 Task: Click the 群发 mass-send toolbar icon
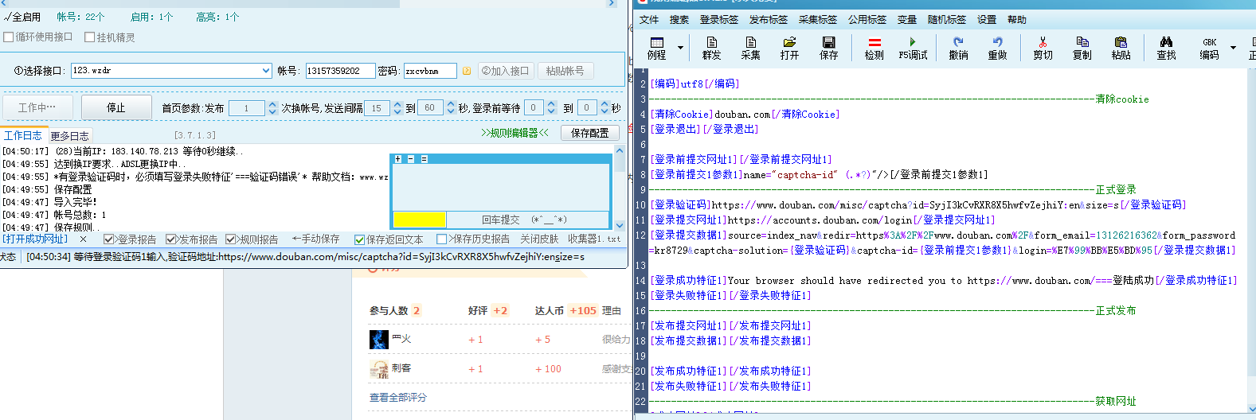[x=711, y=48]
